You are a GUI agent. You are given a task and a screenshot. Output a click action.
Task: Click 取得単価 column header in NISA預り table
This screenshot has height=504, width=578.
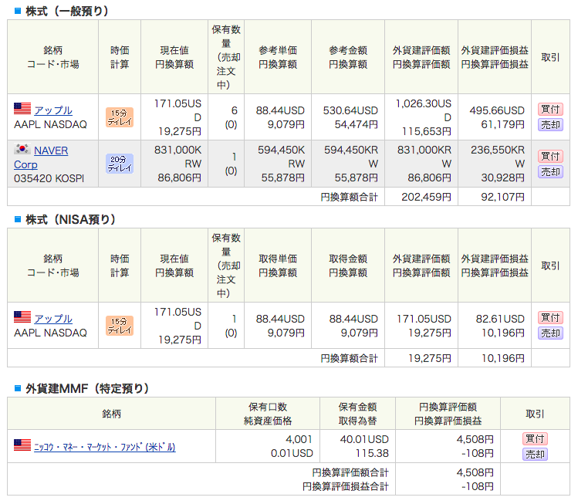tap(278, 265)
